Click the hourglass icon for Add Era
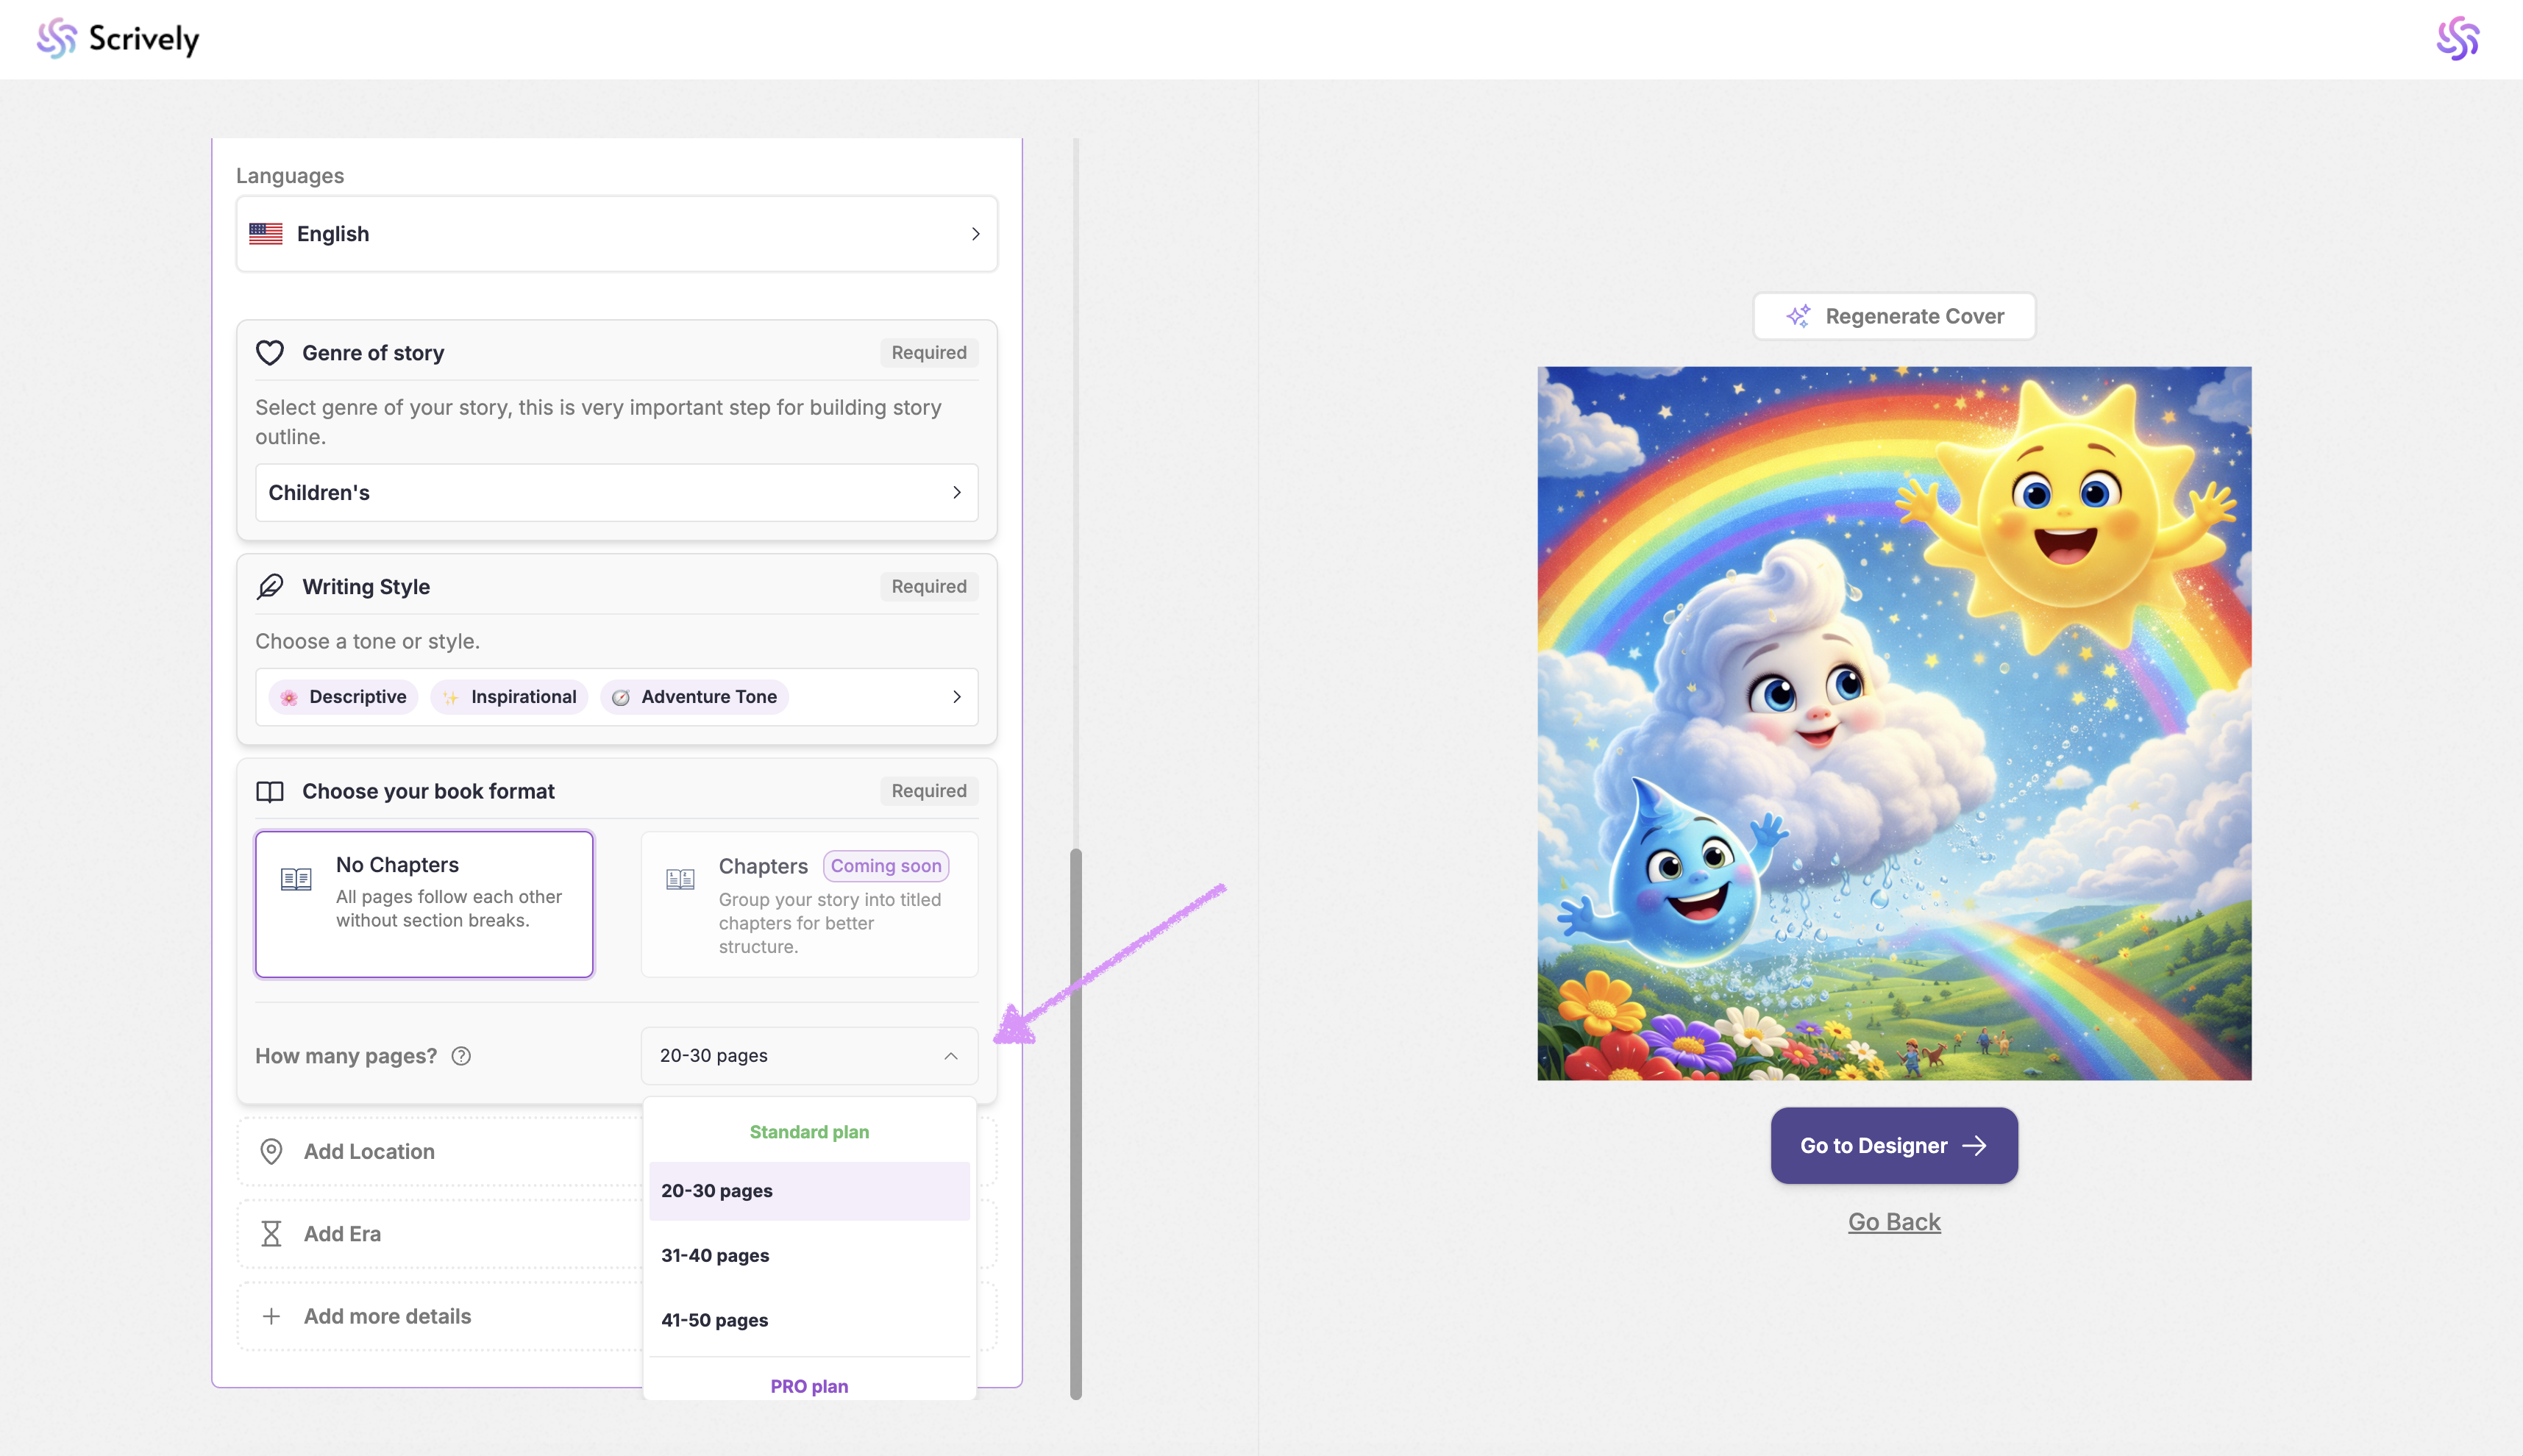Viewport: 2523px width, 1456px height. (271, 1234)
